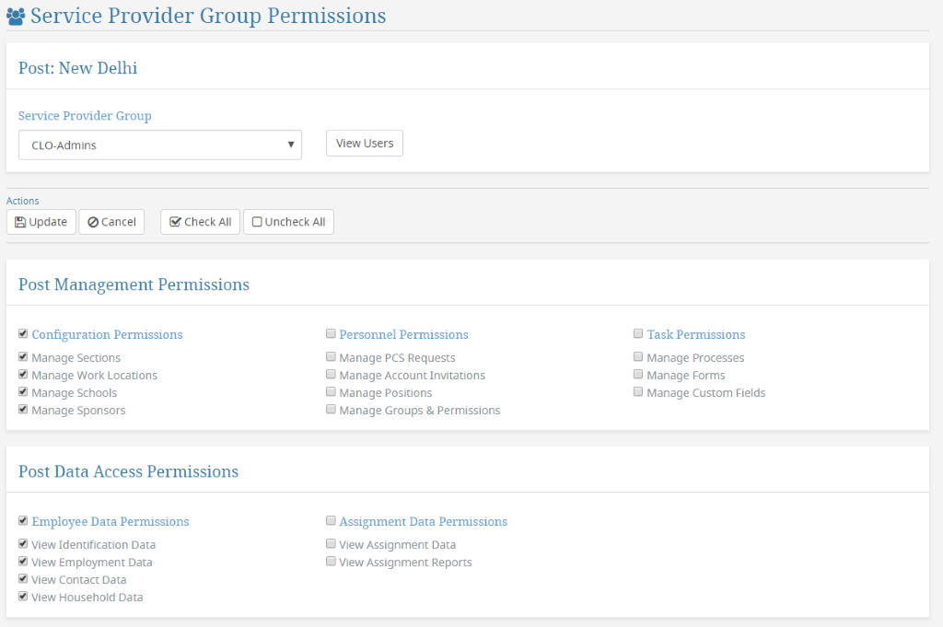Uncheck View Household Data permission
Image resolution: width=943 pixels, height=627 pixels.
(x=23, y=597)
